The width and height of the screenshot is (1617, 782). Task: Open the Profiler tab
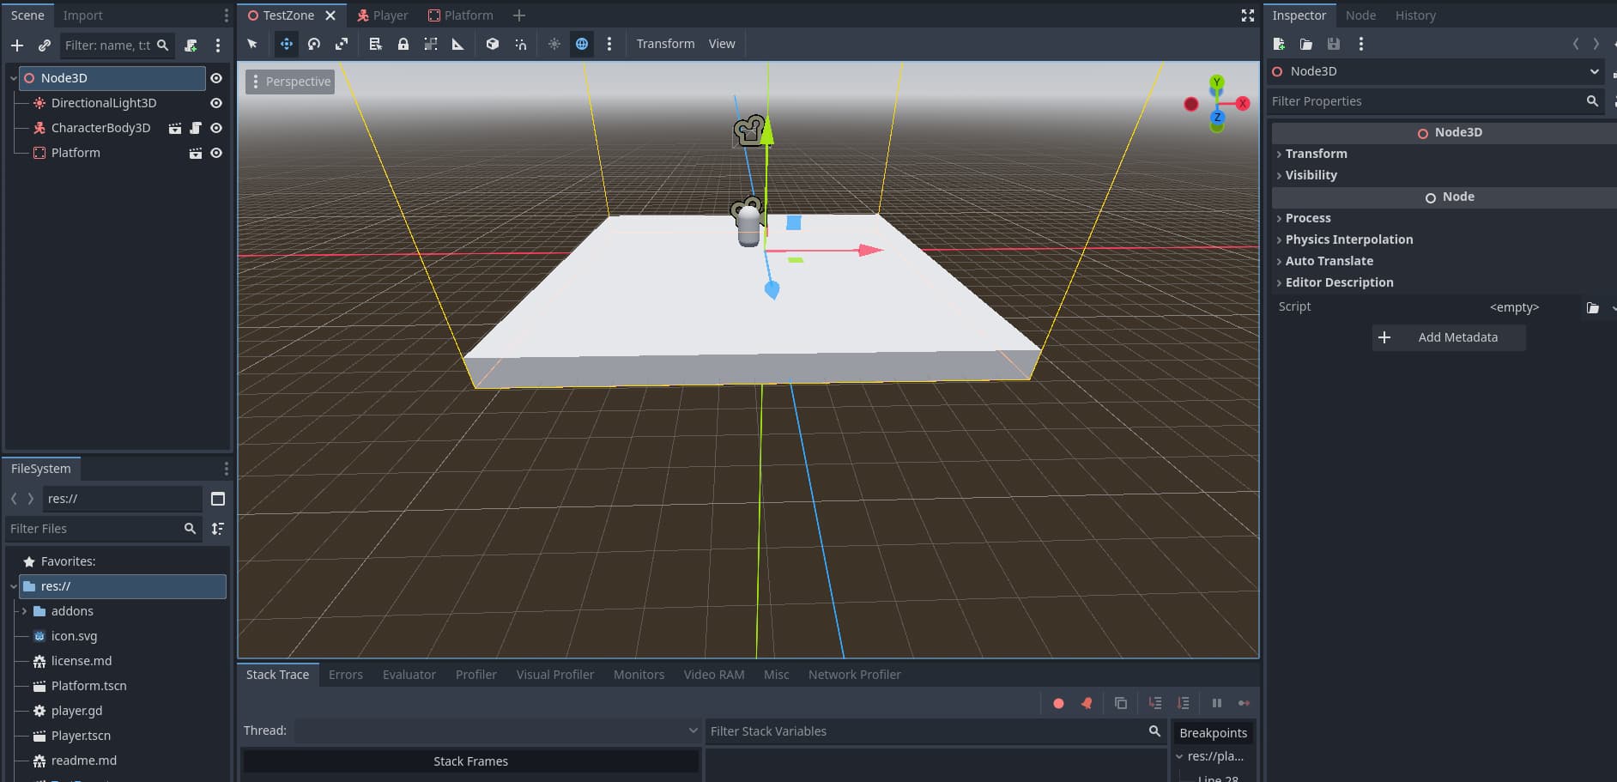coord(475,675)
